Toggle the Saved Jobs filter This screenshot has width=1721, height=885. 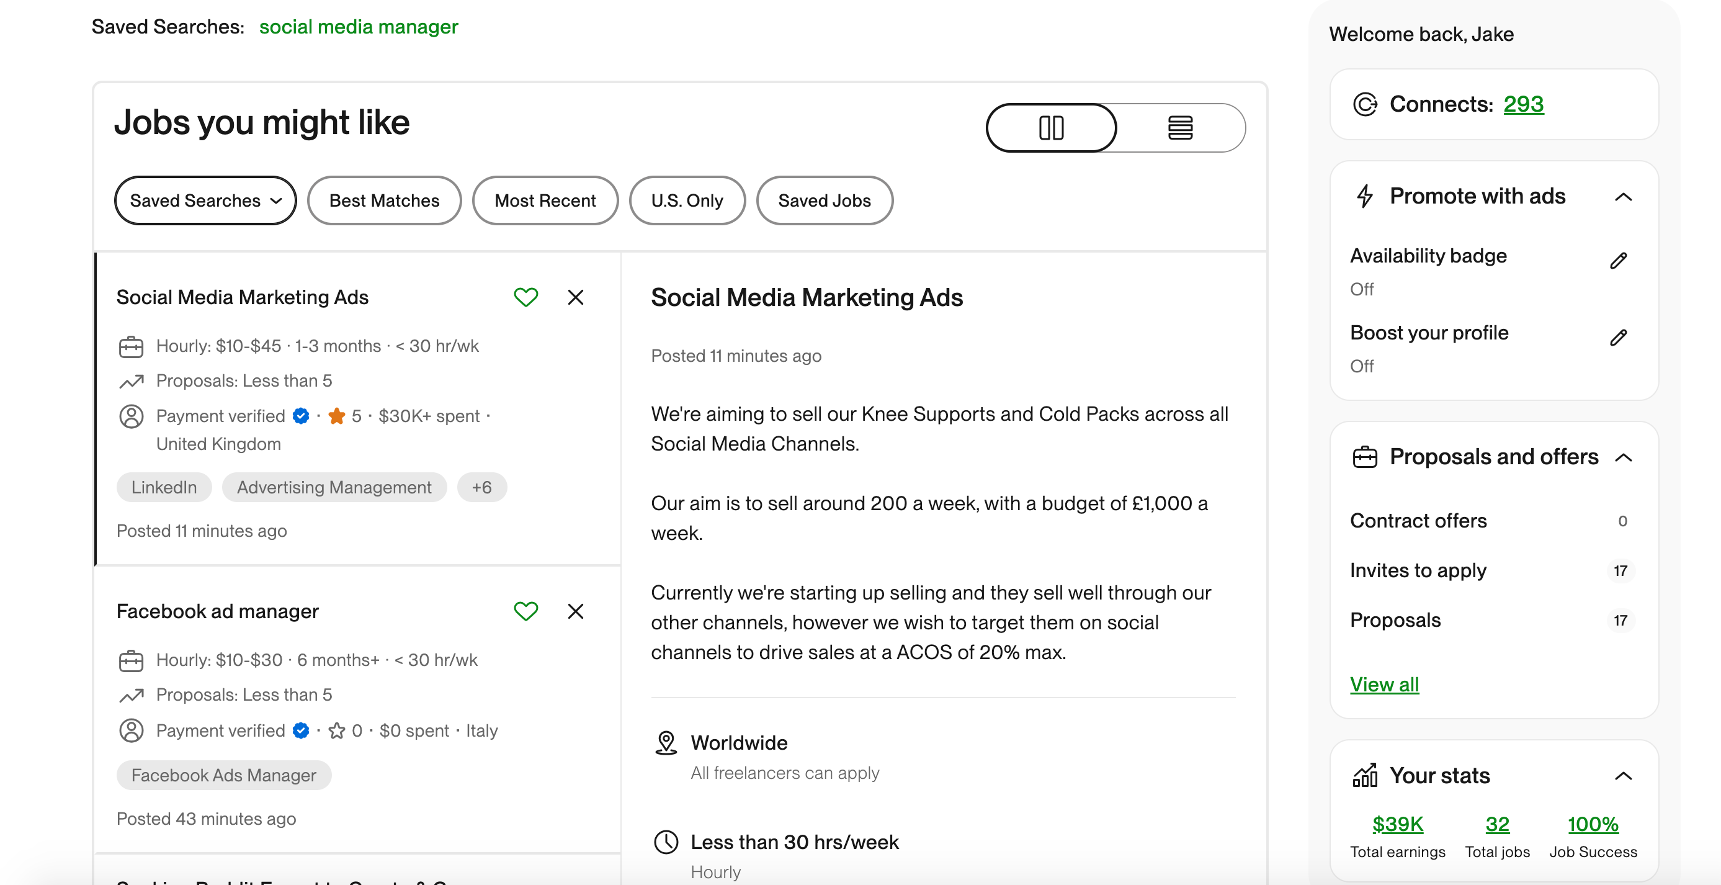pyautogui.click(x=825, y=200)
